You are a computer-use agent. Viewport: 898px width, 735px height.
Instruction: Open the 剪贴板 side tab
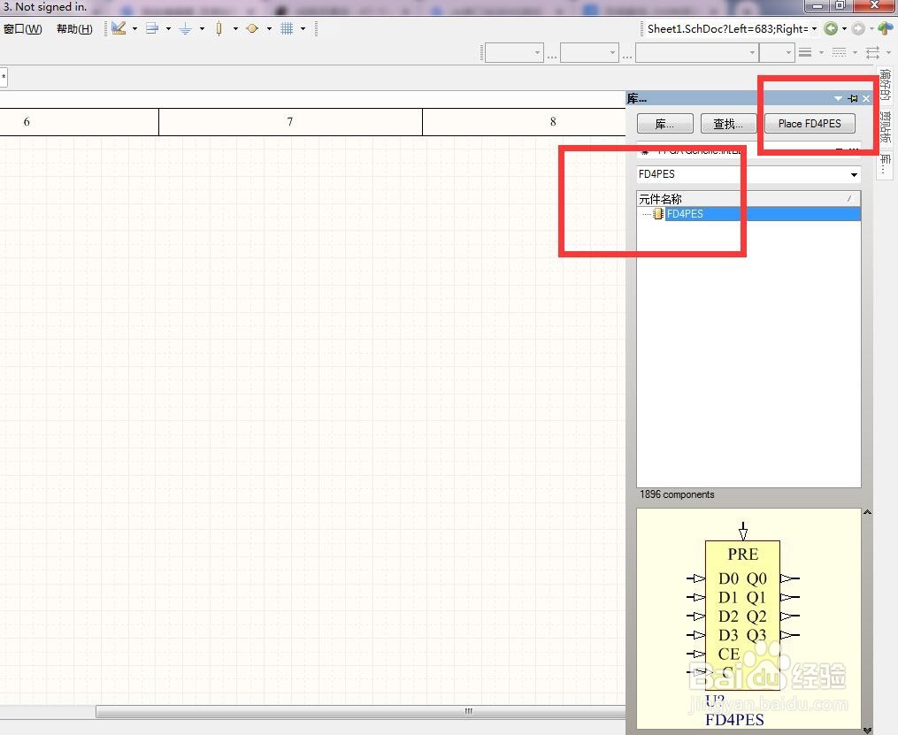(x=886, y=127)
